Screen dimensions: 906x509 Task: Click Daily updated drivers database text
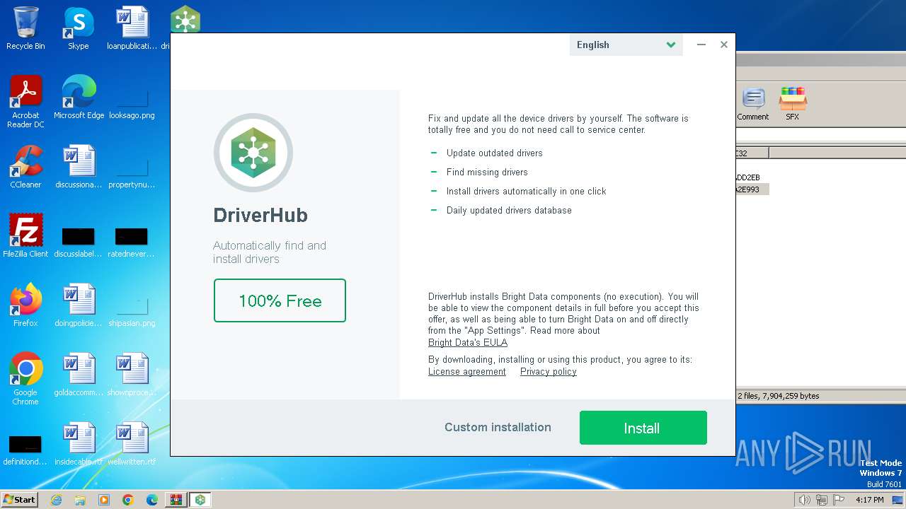pos(509,210)
